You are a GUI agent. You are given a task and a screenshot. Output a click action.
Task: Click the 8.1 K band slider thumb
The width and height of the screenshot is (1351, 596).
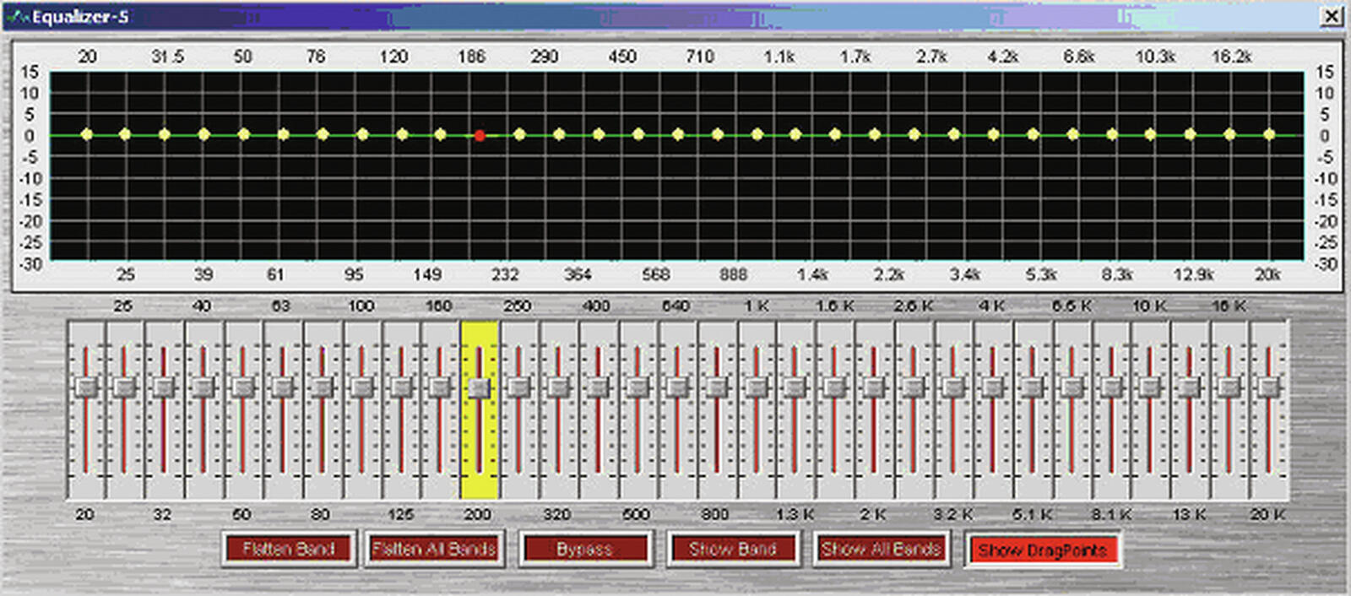click(x=1111, y=387)
